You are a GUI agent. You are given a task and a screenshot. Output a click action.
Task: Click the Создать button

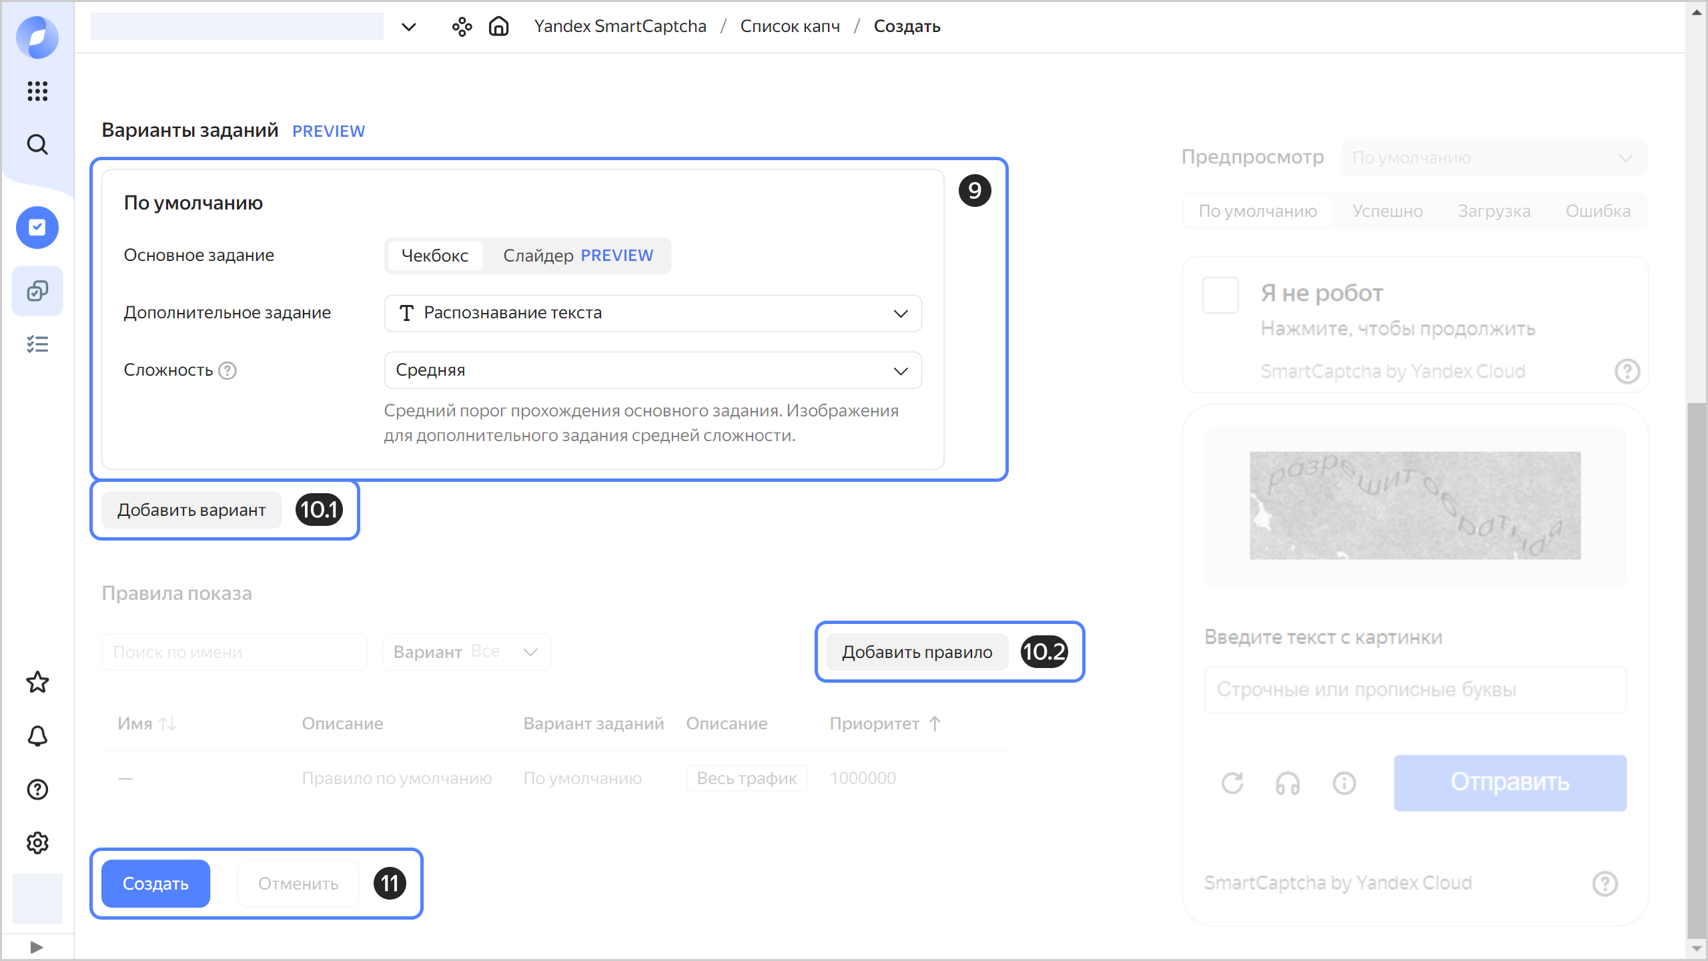tap(155, 884)
